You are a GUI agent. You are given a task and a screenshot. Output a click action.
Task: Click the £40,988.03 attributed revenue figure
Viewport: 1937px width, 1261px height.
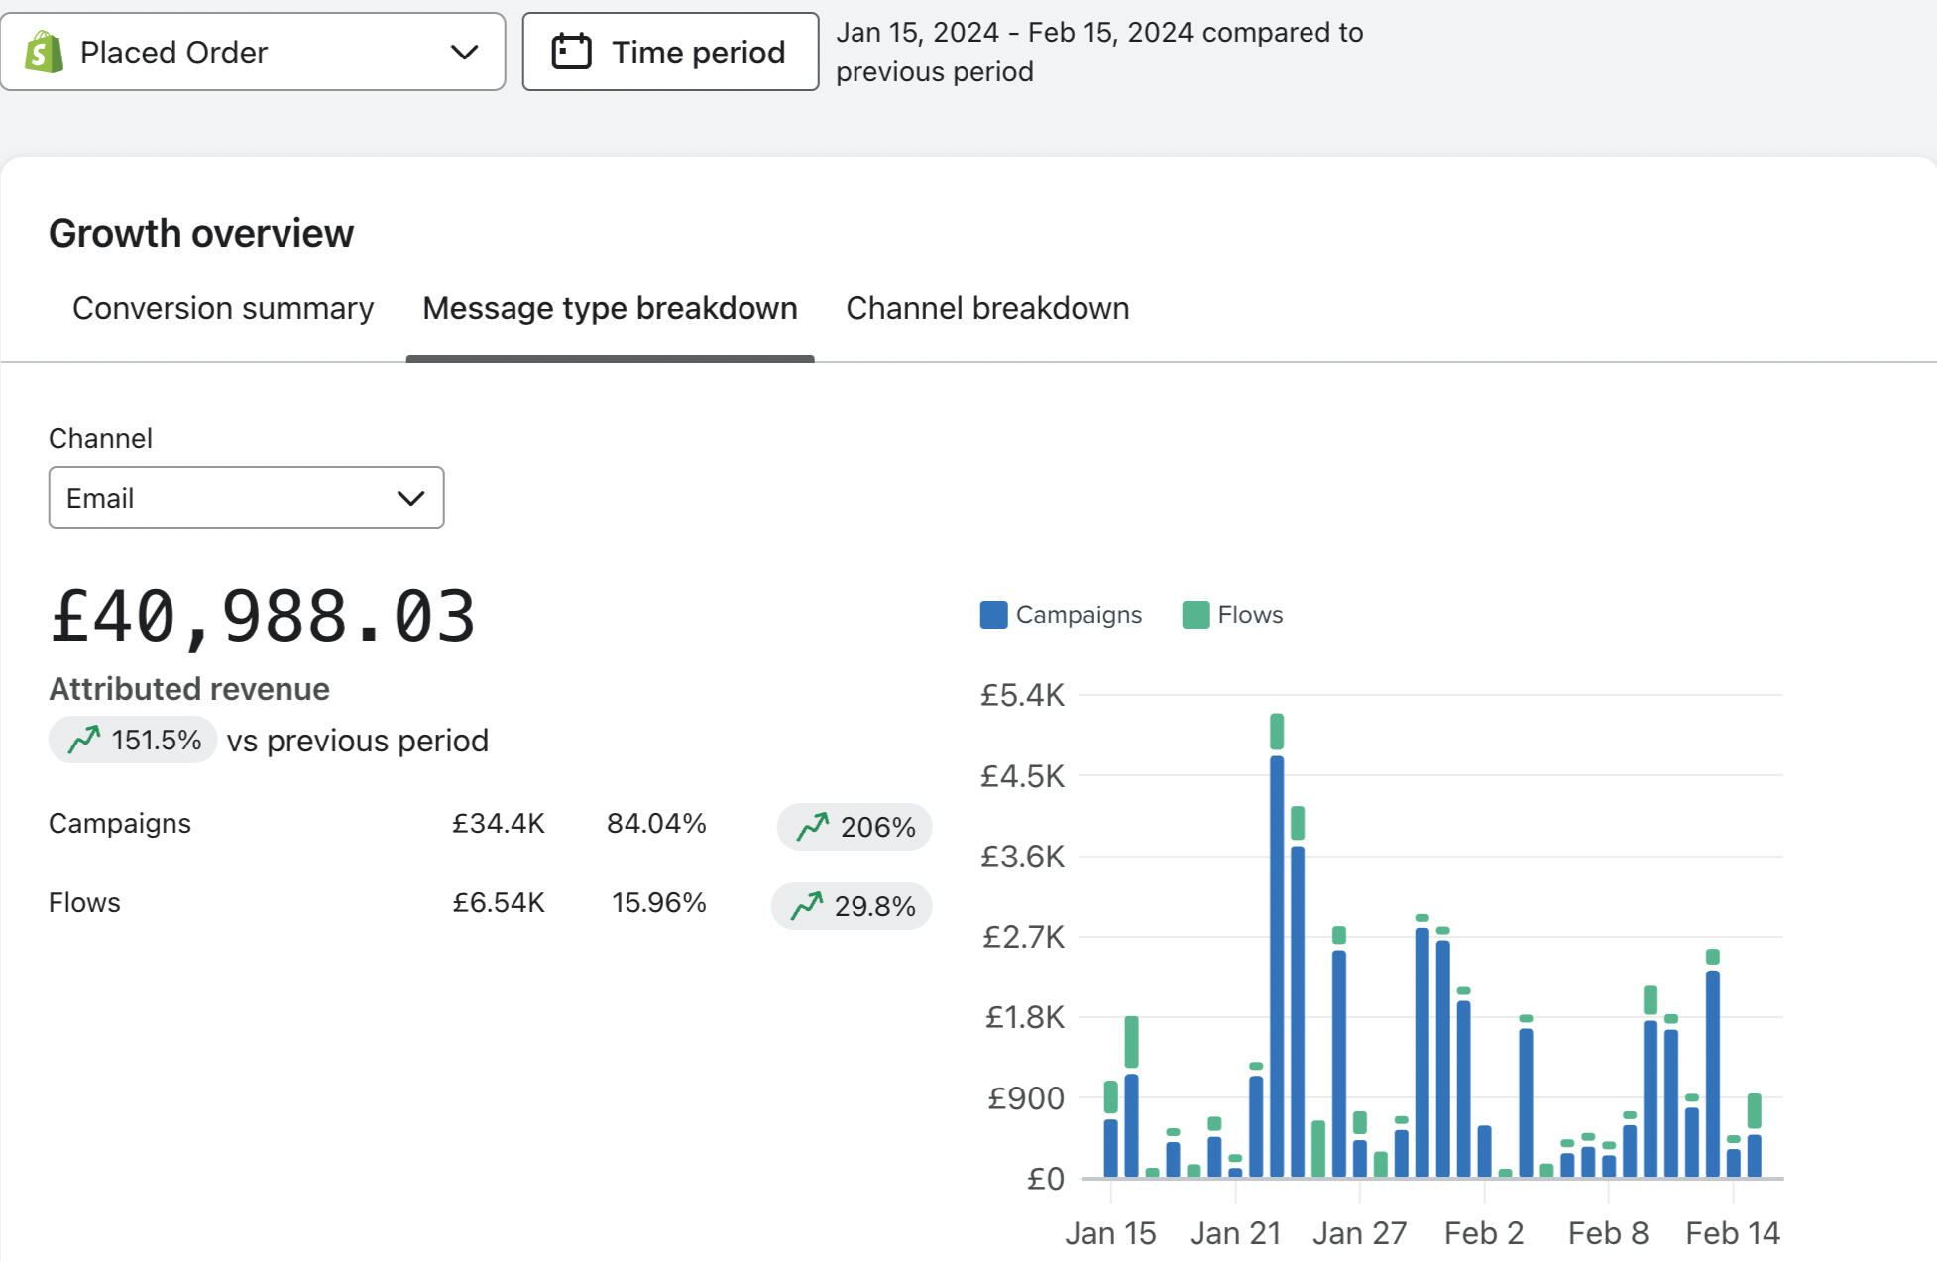(263, 617)
